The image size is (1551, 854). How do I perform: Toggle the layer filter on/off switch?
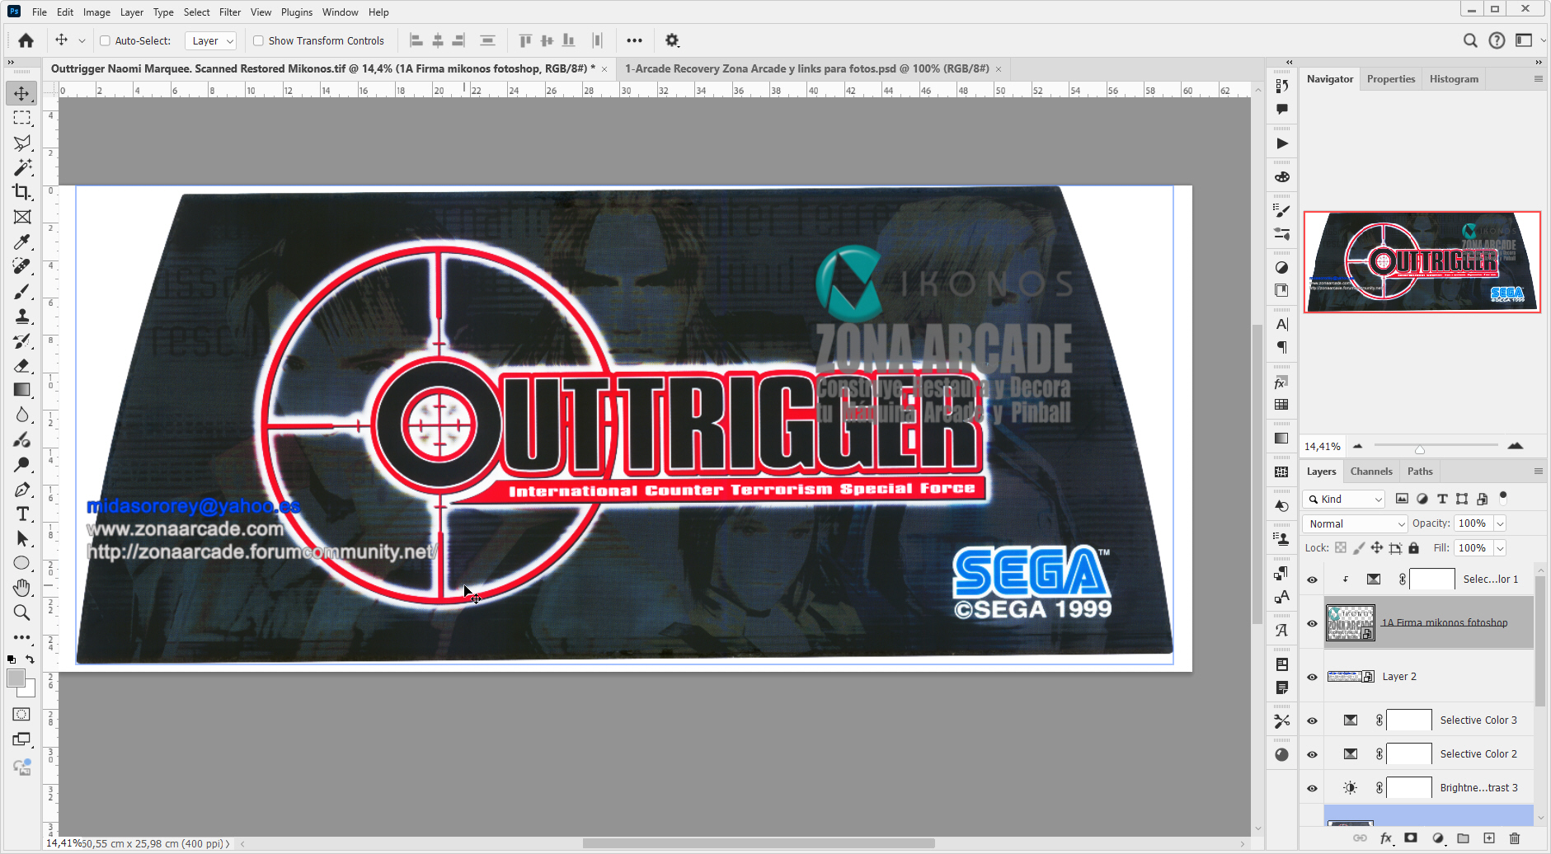[1503, 499]
